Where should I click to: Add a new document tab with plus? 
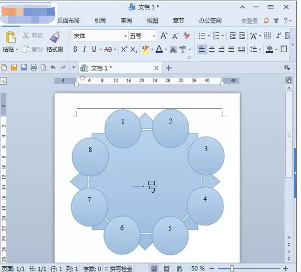pyautogui.click(x=169, y=68)
